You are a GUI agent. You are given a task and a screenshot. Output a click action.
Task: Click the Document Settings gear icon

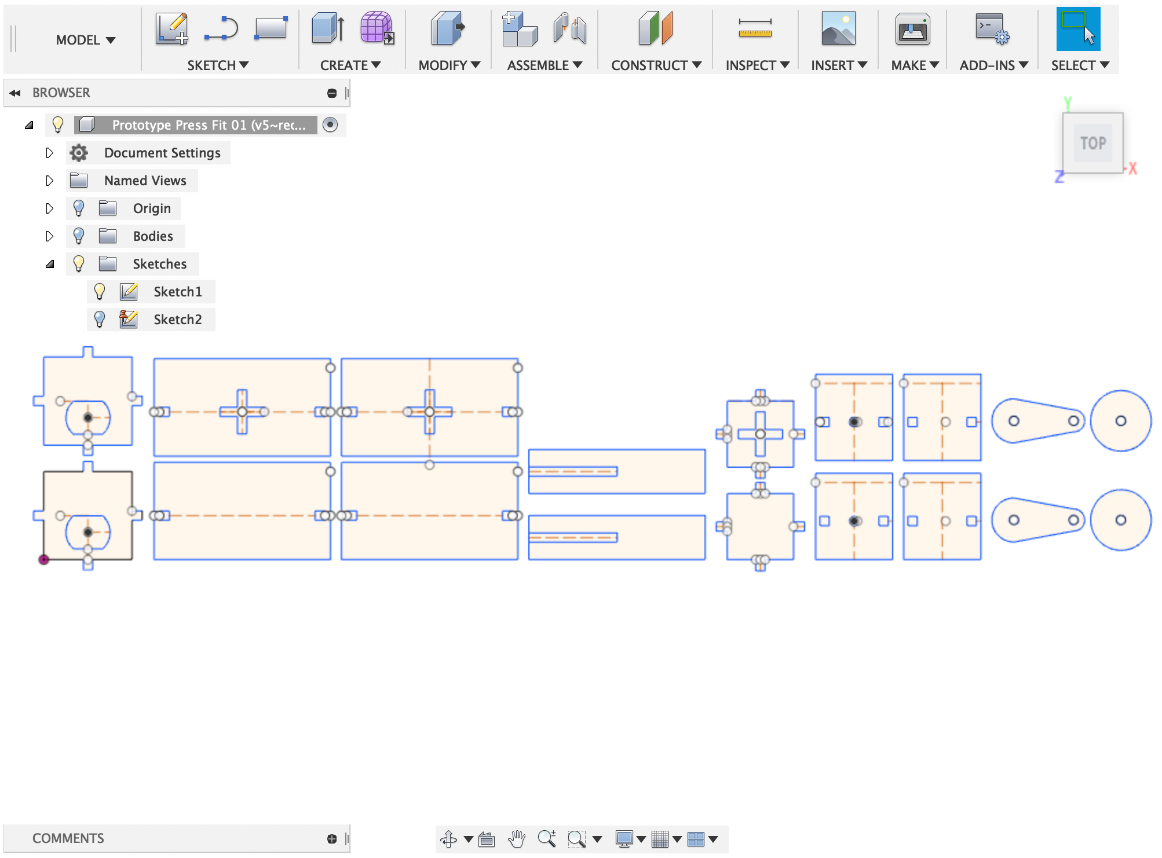[x=79, y=153]
